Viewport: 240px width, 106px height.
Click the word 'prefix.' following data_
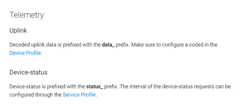tap(123, 45)
